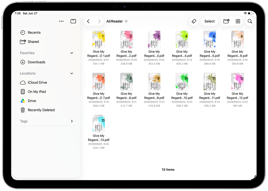Open PDF thumbnail numbered 4
Viewport: 268px width, 191px height.
coord(182,40)
